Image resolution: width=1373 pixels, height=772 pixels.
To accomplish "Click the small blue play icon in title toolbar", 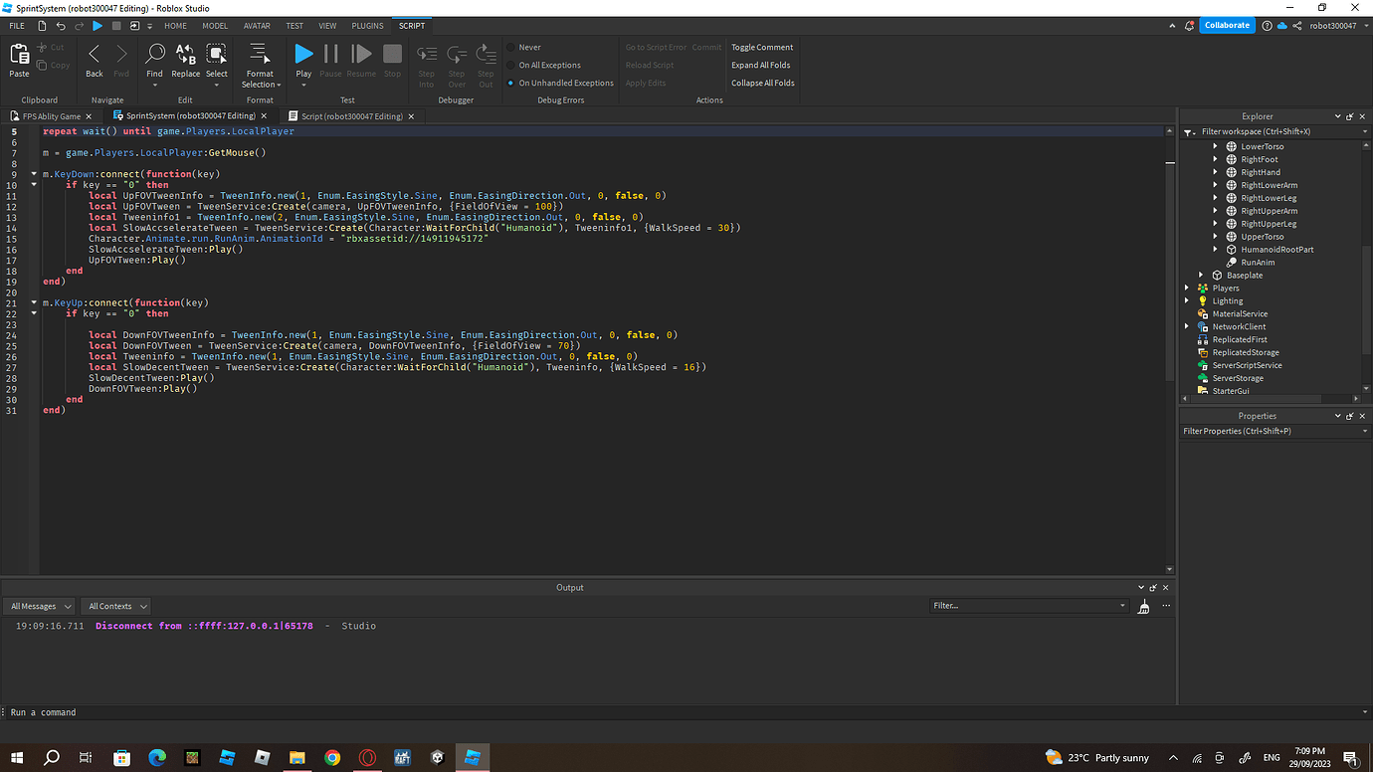I will tap(98, 25).
